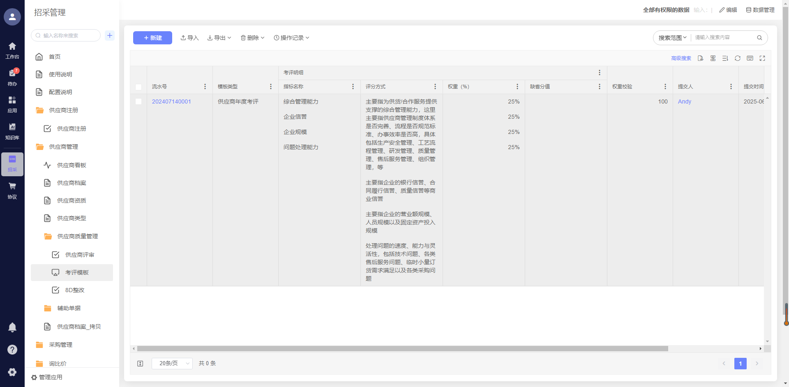Enter fullscreen mode for the table
Screen dimensions: 789x387
coord(762,58)
